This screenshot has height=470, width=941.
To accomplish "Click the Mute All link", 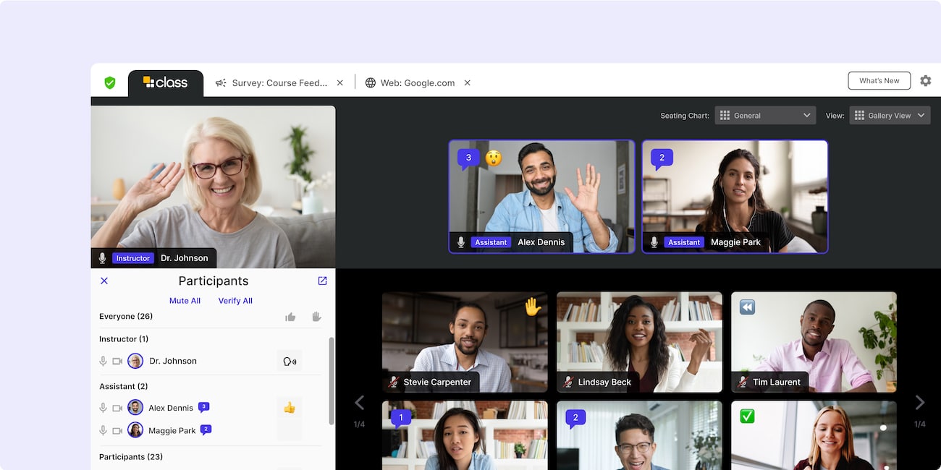I will tap(185, 300).
